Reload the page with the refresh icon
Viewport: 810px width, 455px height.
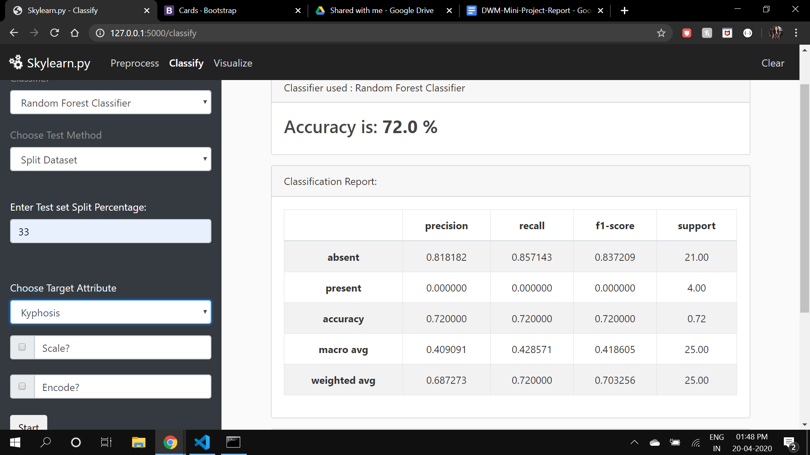[x=54, y=33]
